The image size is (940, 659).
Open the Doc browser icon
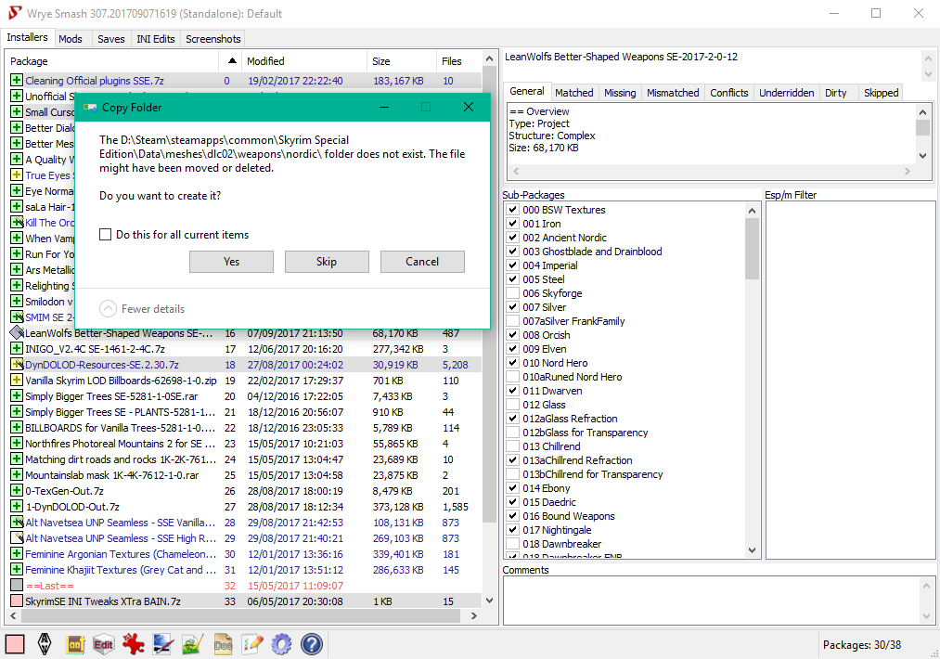[x=223, y=644]
